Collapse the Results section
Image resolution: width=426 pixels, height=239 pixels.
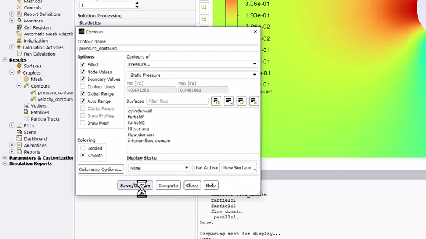(x=5, y=60)
